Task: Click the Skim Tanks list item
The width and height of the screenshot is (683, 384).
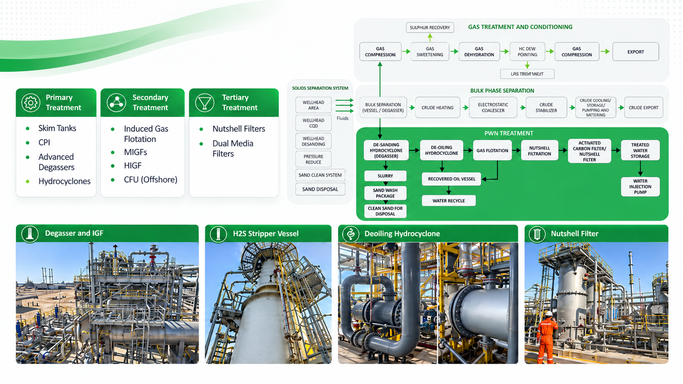Action: coord(57,128)
